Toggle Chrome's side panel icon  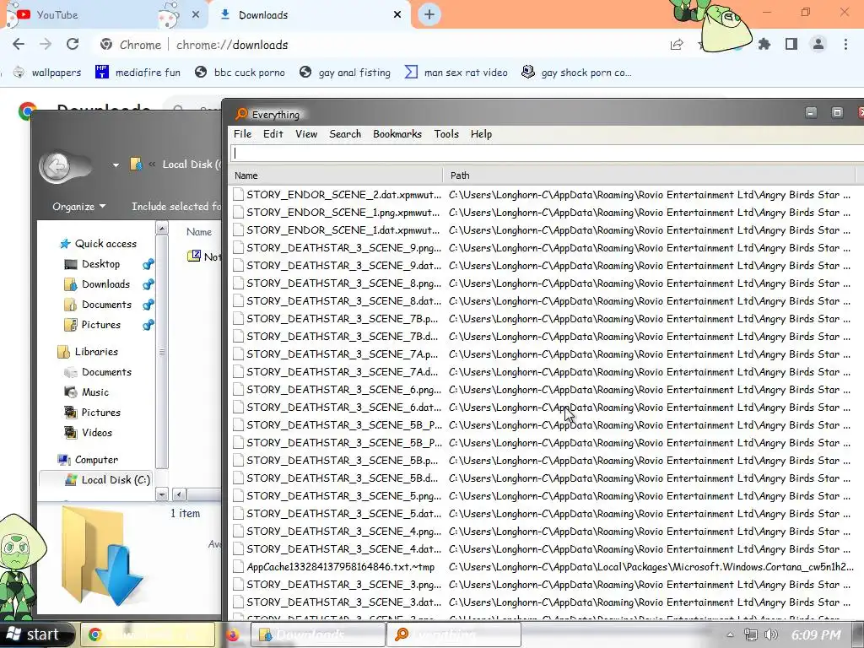click(x=791, y=44)
